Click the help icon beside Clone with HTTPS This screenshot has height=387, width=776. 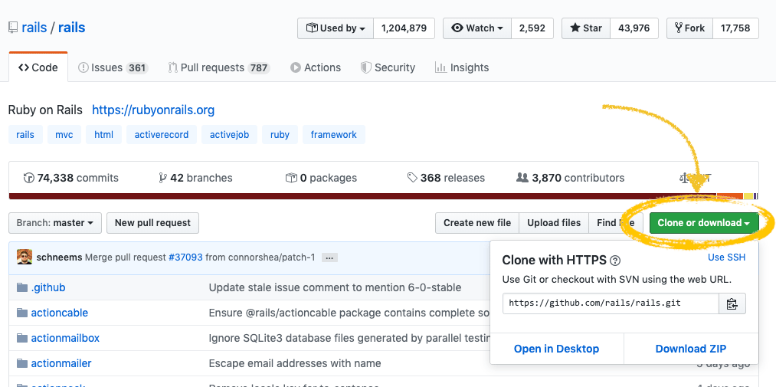click(615, 261)
